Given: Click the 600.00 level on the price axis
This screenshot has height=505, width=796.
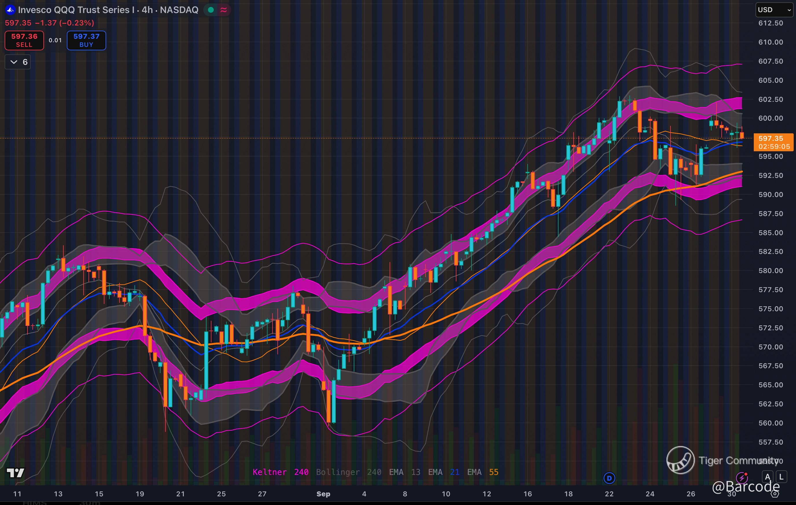Looking at the screenshot, I should click(770, 118).
